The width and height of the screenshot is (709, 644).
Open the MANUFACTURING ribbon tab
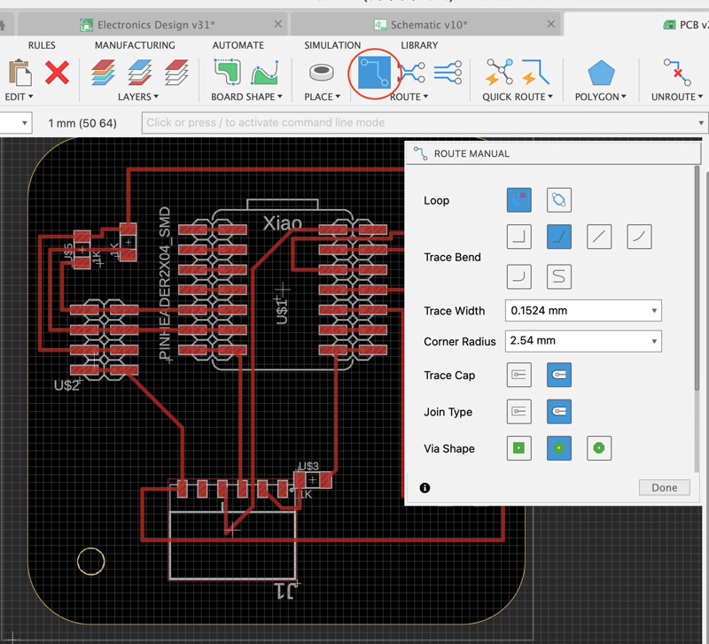(135, 45)
